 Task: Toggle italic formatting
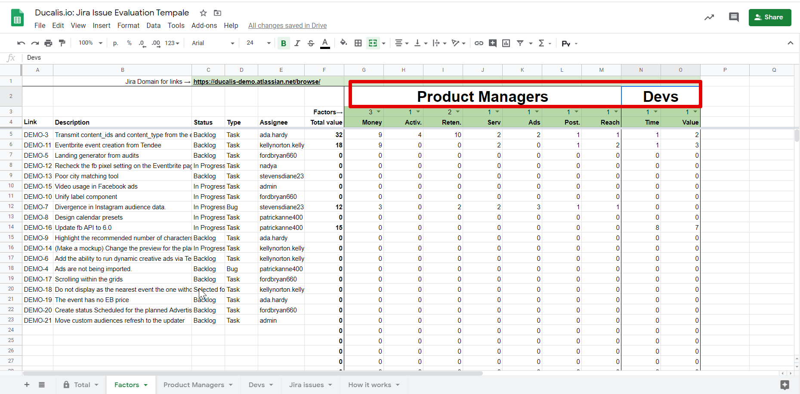pyautogui.click(x=297, y=43)
